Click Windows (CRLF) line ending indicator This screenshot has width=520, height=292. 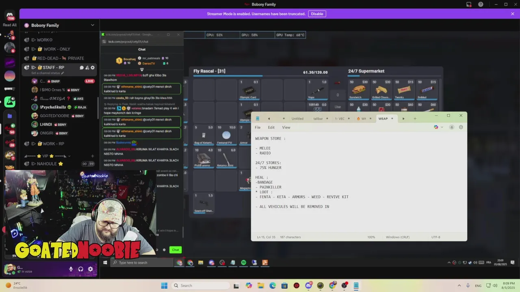click(x=397, y=237)
